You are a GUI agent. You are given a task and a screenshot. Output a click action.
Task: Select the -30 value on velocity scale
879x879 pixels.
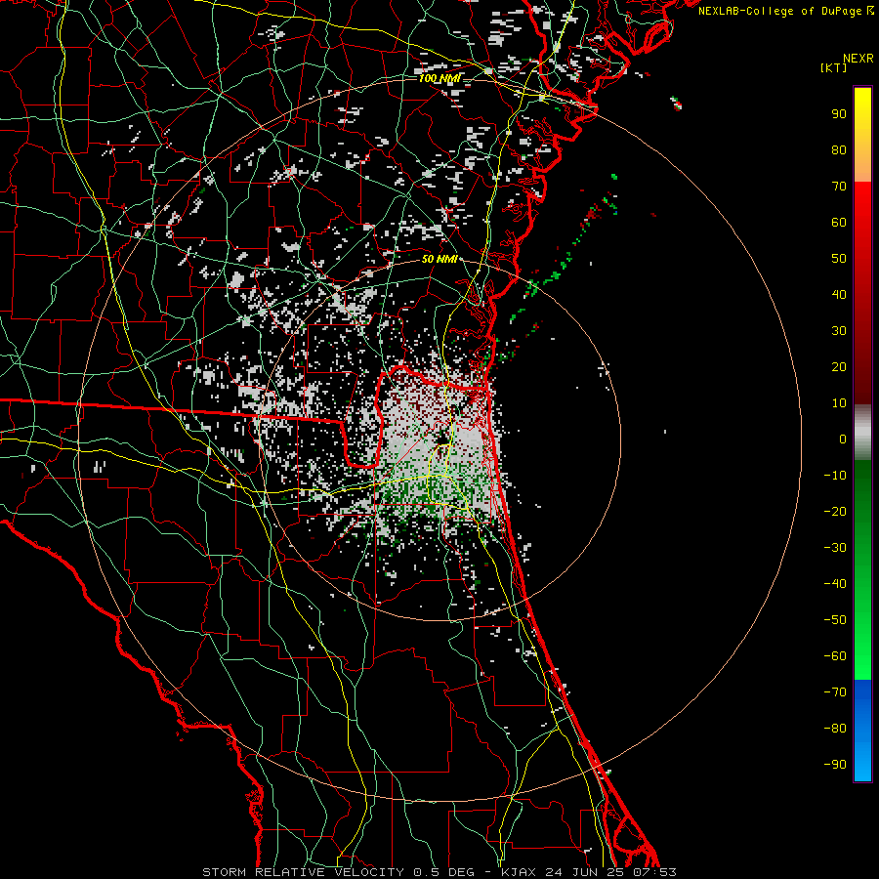coord(835,548)
